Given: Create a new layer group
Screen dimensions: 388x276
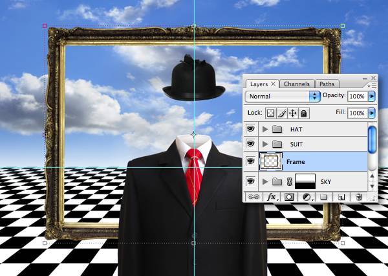Looking at the screenshot, I should pos(324,197).
